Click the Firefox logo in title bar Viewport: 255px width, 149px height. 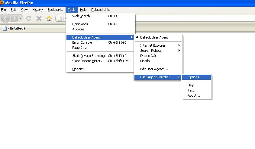[x=2, y=2]
